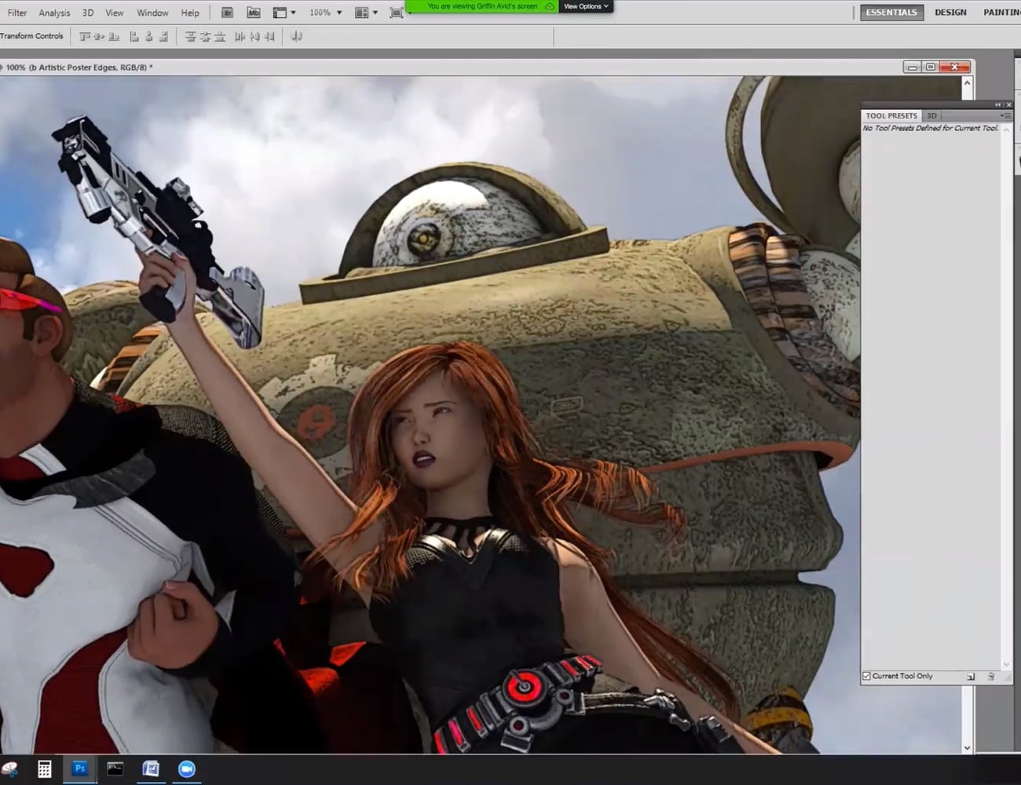Launch Adobe Bridge from the application bar
Viewport: 1021px width, 785px height.
point(227,12)
